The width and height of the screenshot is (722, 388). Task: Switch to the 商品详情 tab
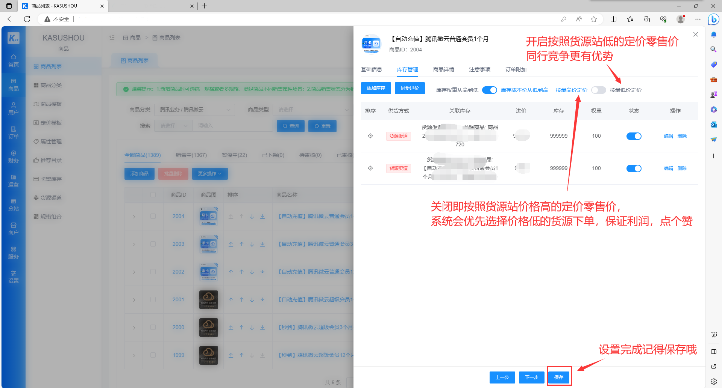click(444, 69)
